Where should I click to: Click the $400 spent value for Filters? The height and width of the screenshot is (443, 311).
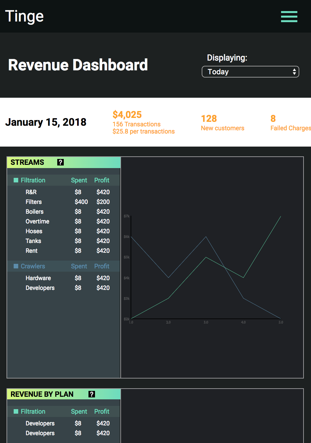click(81, 202)
